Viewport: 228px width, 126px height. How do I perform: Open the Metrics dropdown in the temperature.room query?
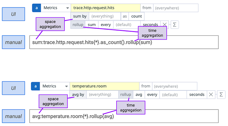click(54, 86)
